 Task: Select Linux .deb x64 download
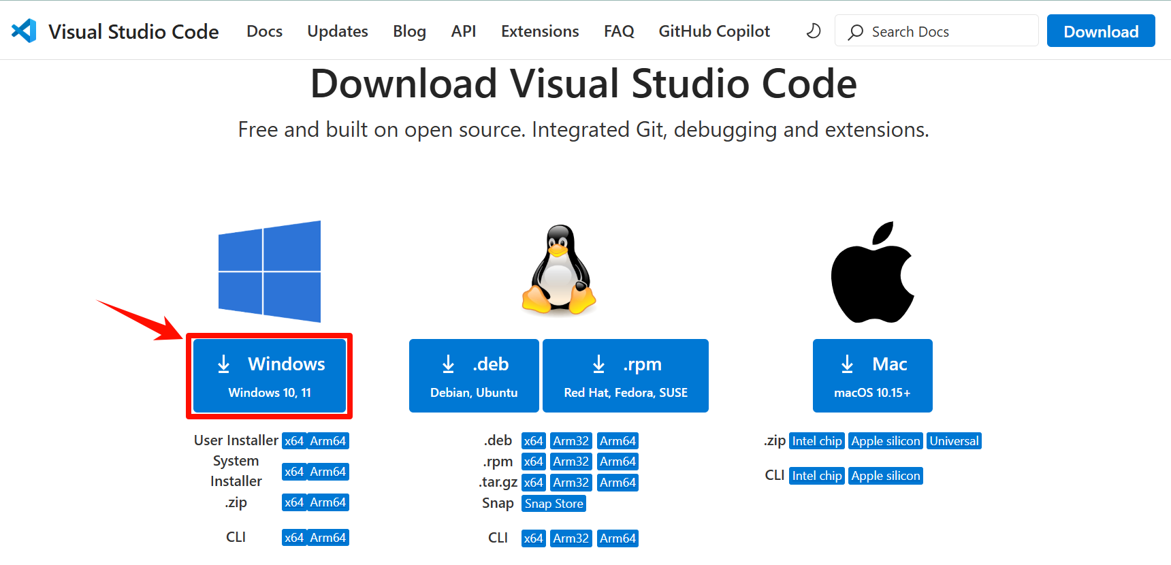click(534, 441)
